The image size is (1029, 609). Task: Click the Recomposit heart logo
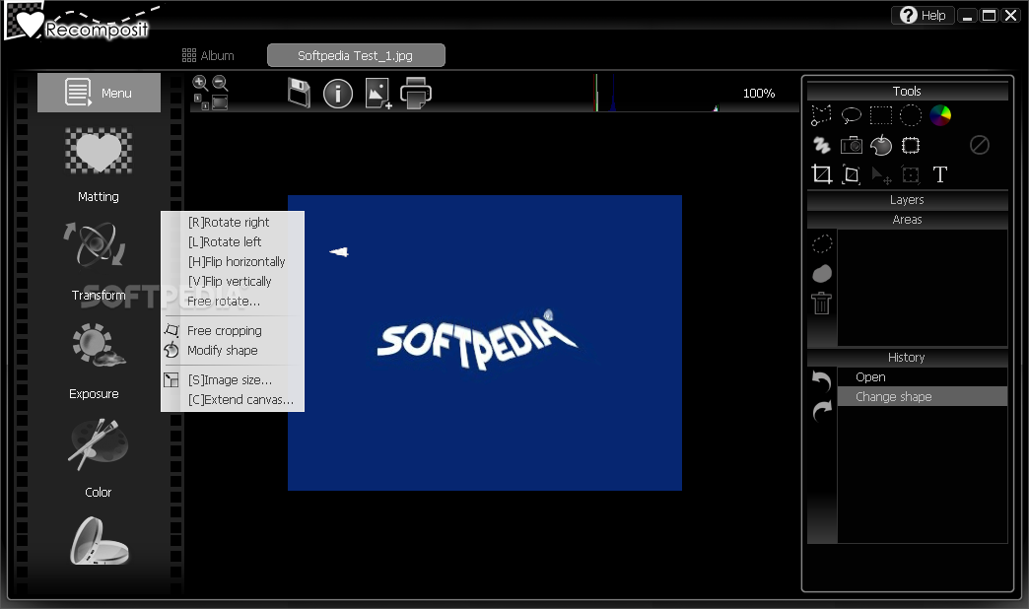click(30, 24)
